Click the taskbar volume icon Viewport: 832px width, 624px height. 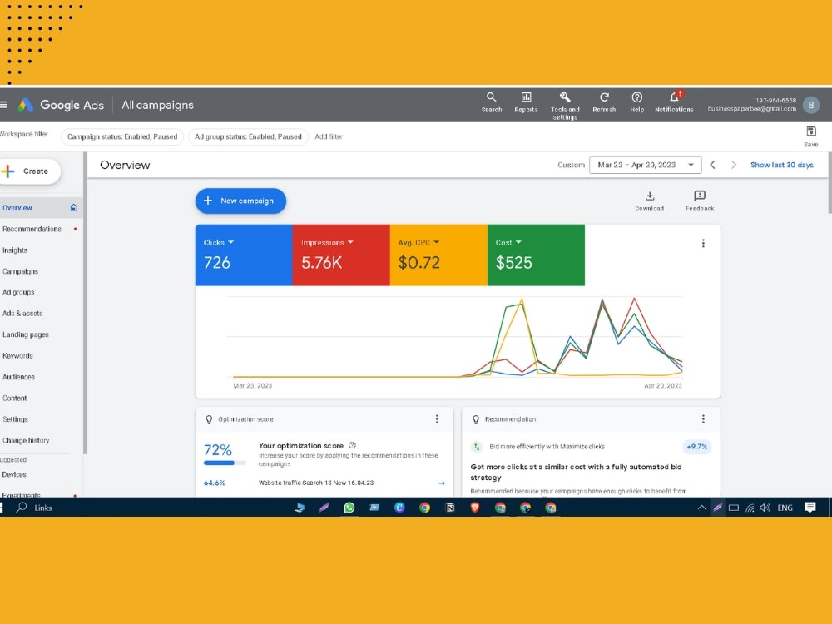[x=765, y=508]
